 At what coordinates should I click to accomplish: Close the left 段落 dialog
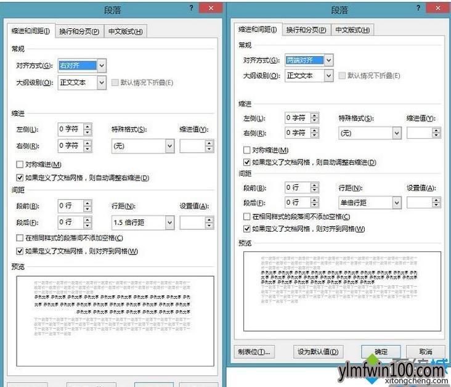[211, 8]
